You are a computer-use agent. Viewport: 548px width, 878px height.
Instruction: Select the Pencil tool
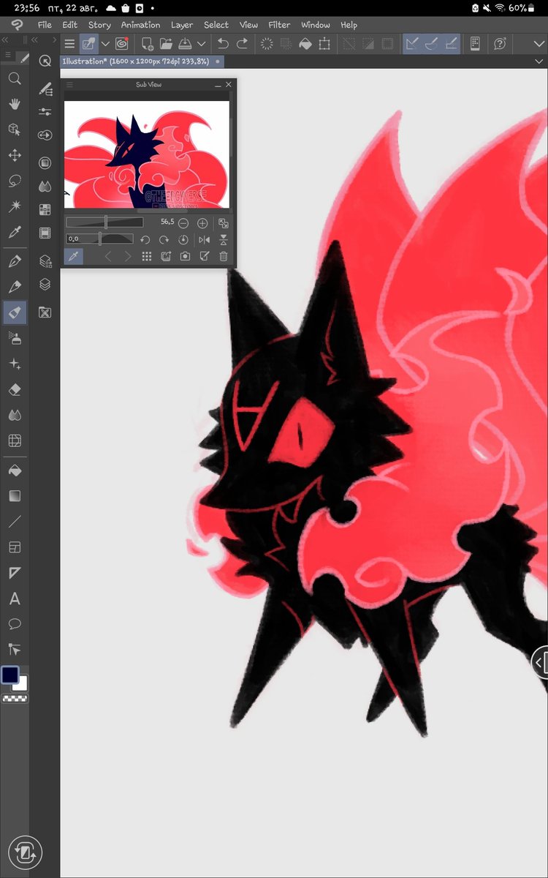14,287
